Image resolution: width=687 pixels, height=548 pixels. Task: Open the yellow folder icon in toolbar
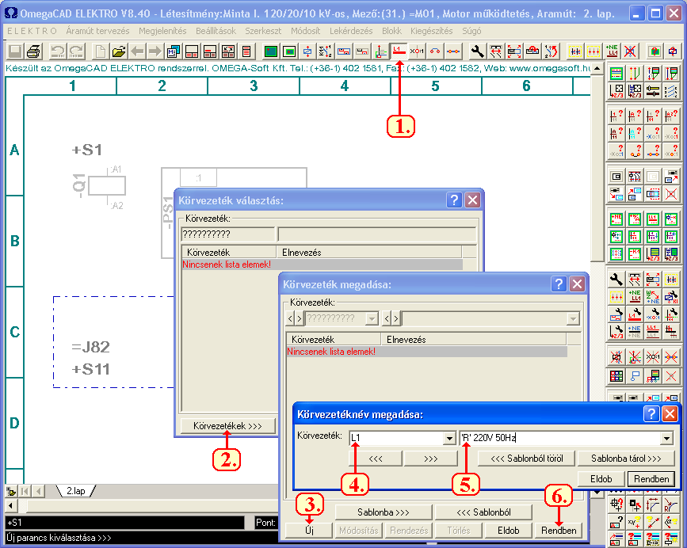click(x=118, y=51)
